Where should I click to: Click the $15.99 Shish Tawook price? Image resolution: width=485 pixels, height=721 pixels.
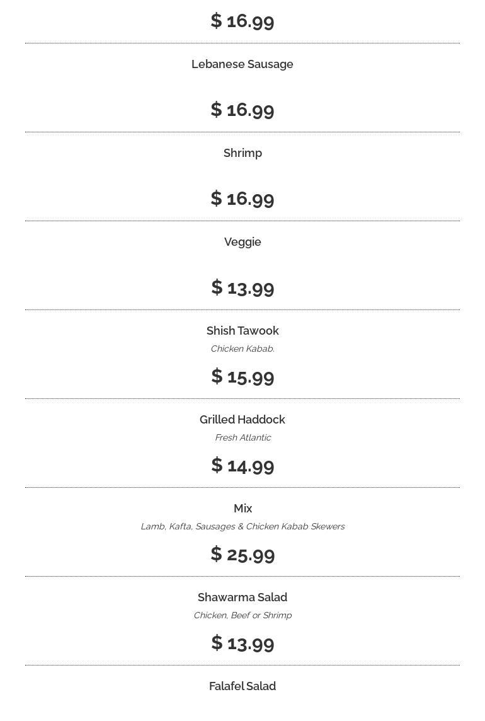243,376
